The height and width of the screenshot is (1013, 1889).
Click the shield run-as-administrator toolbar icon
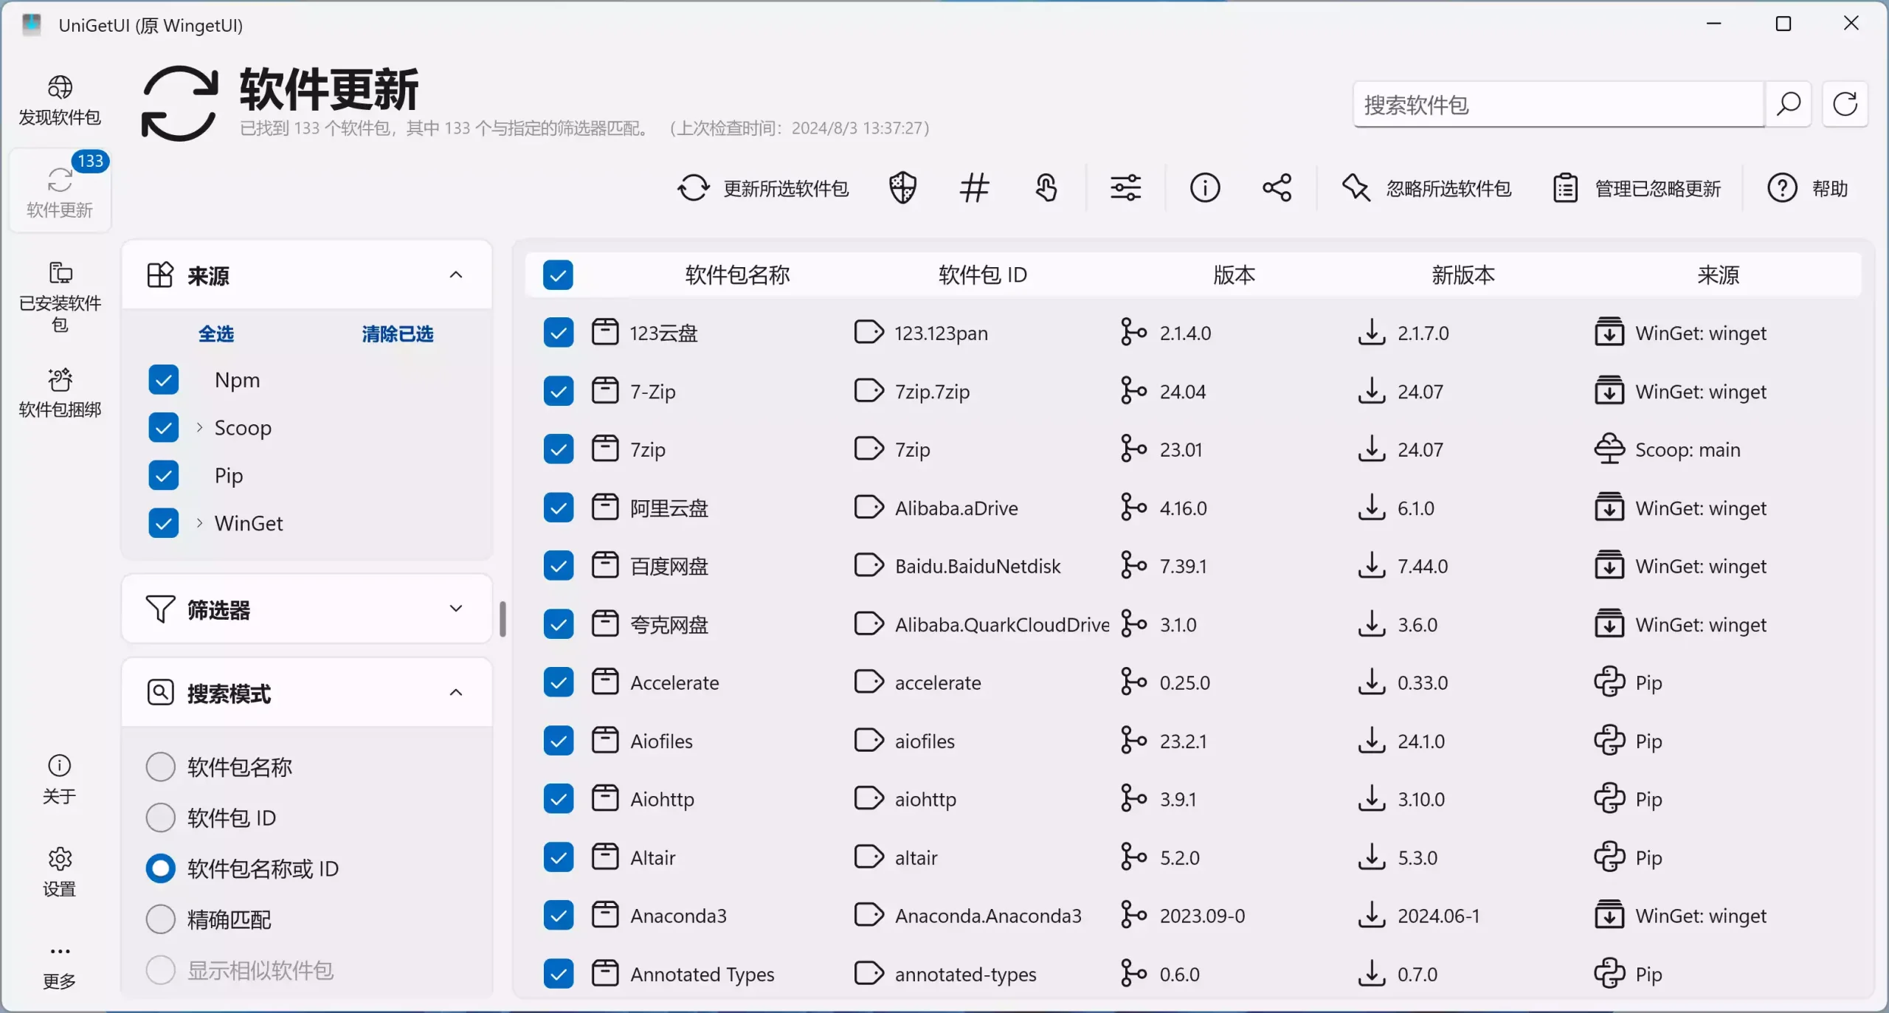902,188
